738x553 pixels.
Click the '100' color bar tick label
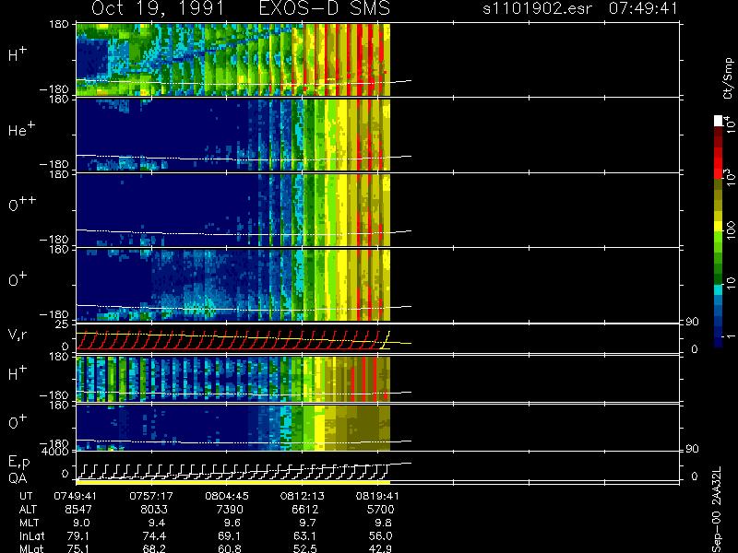click(730, 229)
